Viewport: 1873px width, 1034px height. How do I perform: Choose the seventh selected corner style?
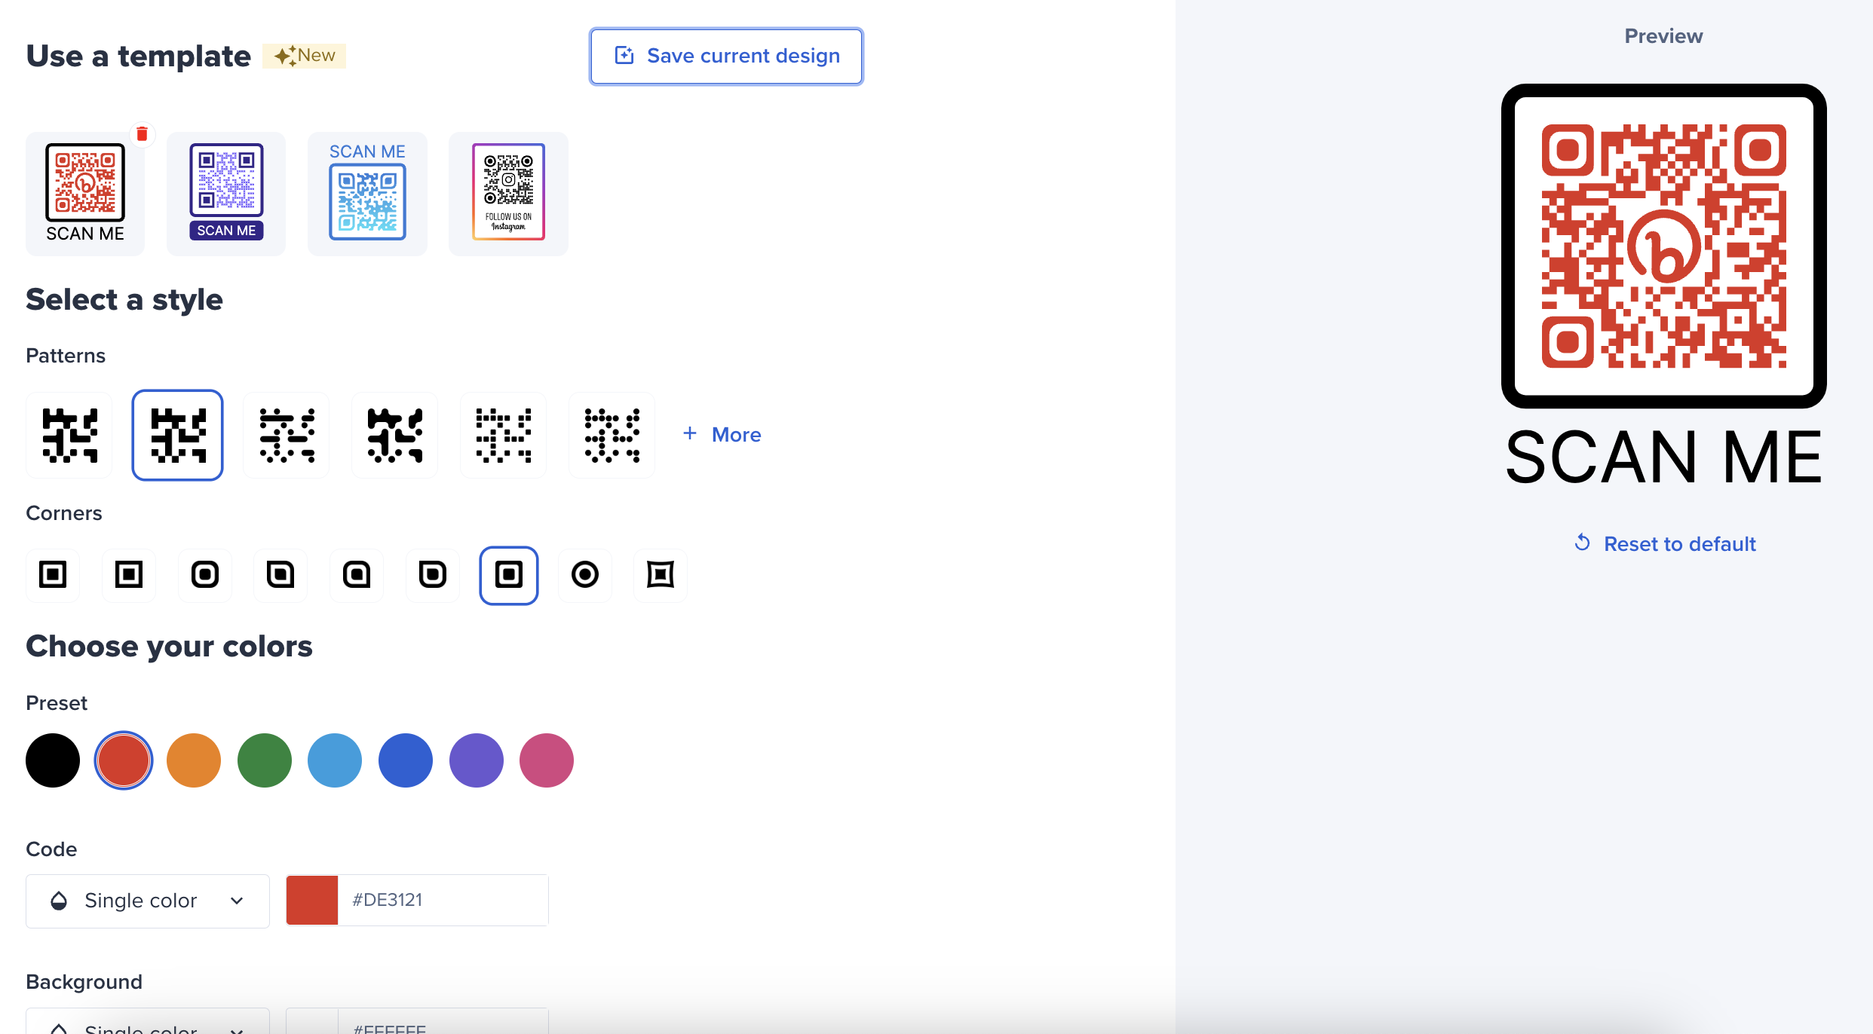509,575
